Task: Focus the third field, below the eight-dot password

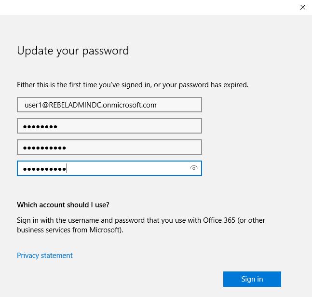Action: tap(109, 147)
